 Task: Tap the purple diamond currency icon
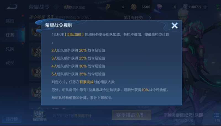(x=159, y=7)
